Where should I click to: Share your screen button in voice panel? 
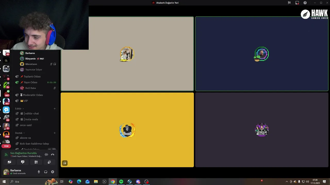[x=23, y=162]
